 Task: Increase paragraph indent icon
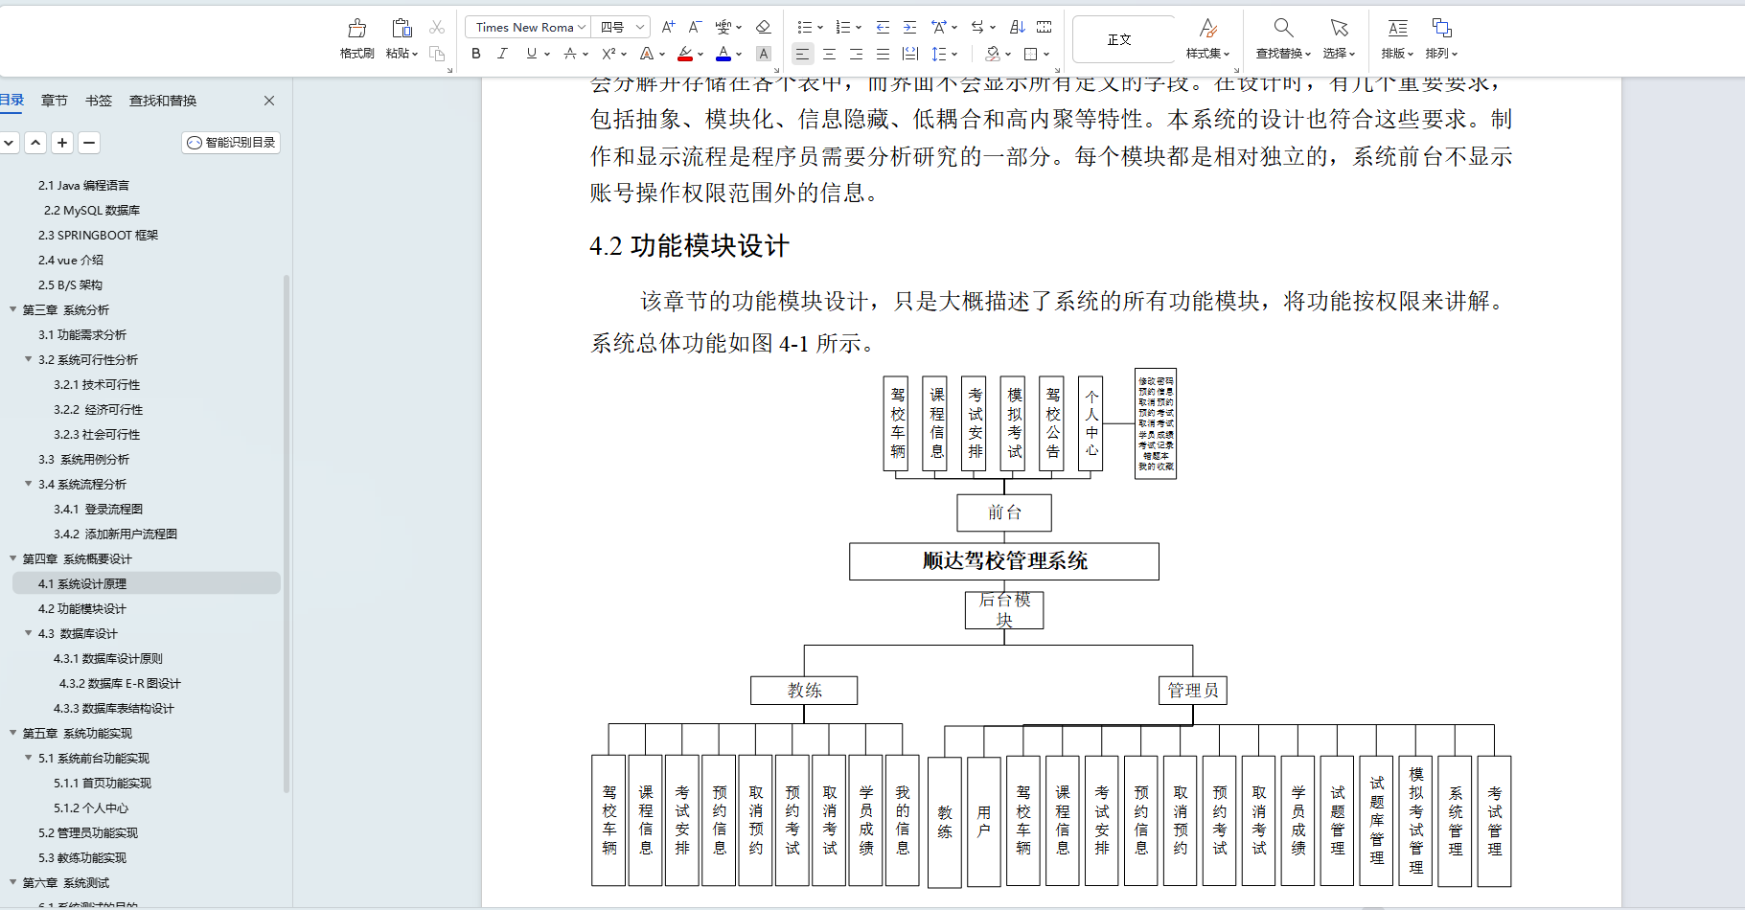909,27
